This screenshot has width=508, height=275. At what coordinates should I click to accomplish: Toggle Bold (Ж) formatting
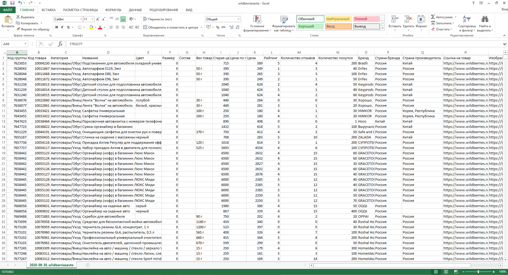(x=56, y=27)
